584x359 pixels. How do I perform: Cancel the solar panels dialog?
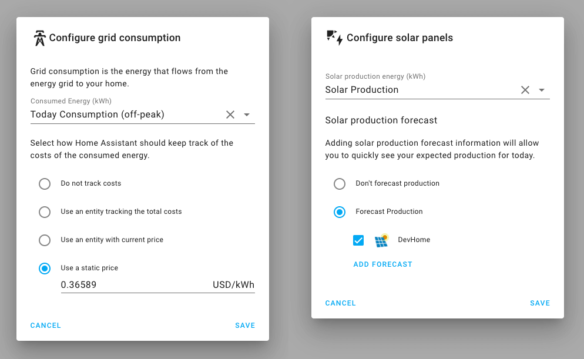click(340, 303)
